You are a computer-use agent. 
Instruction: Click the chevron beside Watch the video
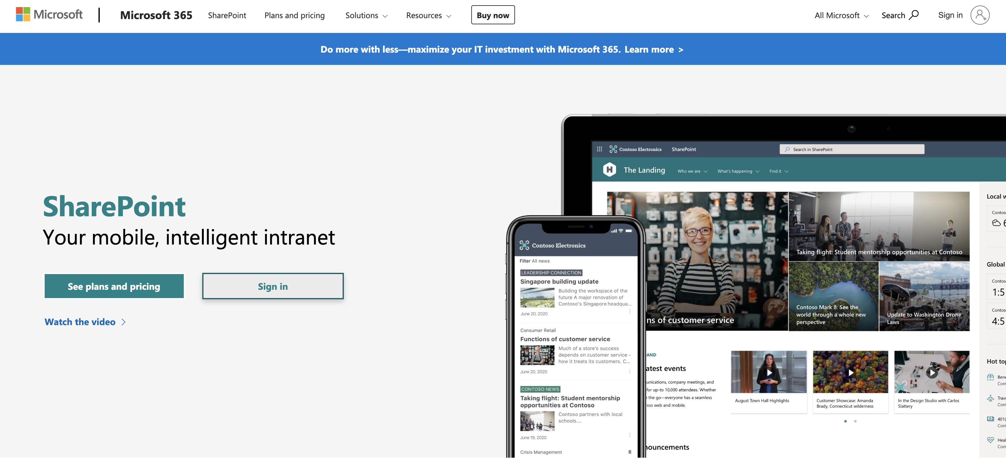[x=123, y=322]
